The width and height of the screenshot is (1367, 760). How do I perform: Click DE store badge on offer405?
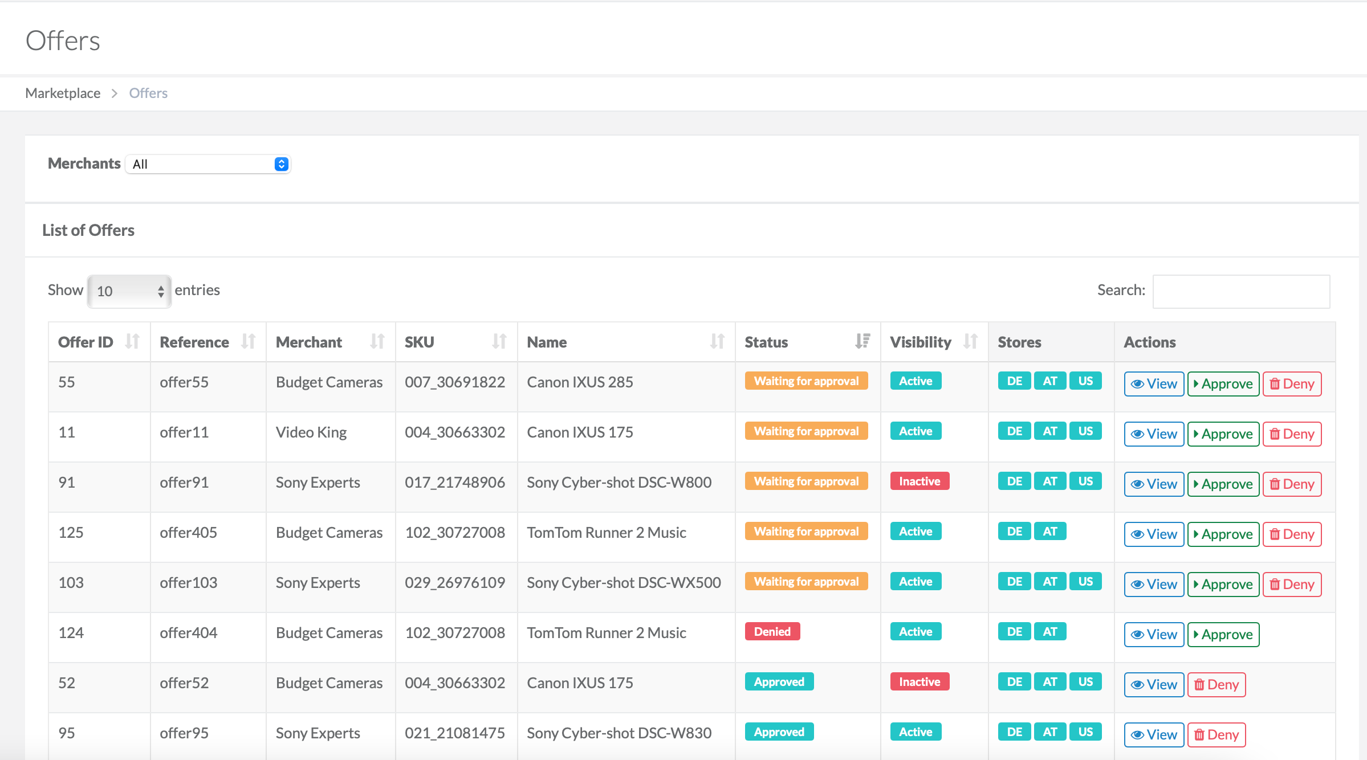(x=1015, y=531)
